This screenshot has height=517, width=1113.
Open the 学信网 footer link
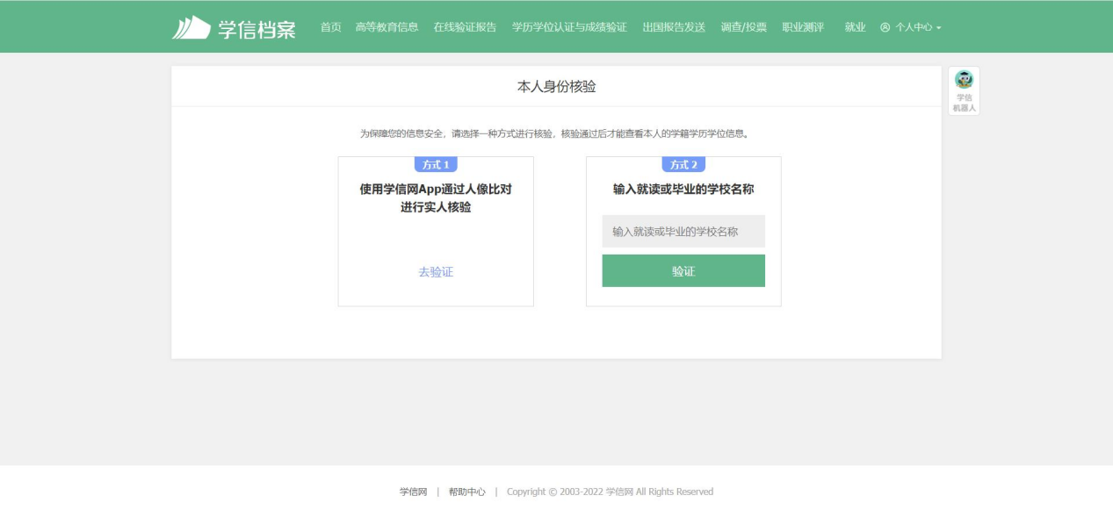tap(413, 492)
